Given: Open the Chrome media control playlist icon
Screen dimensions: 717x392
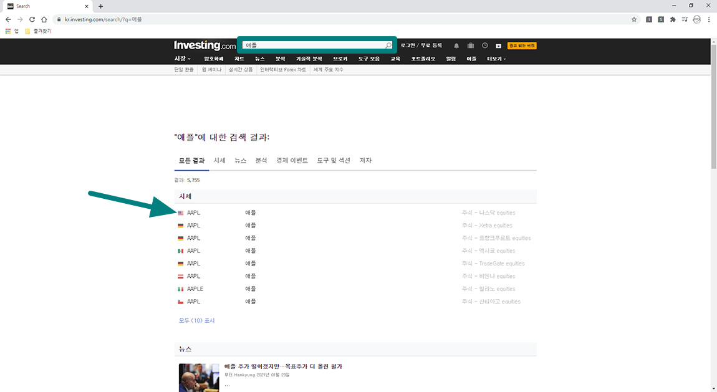Looking at the screenshot, I should click(x=685, y=20).
